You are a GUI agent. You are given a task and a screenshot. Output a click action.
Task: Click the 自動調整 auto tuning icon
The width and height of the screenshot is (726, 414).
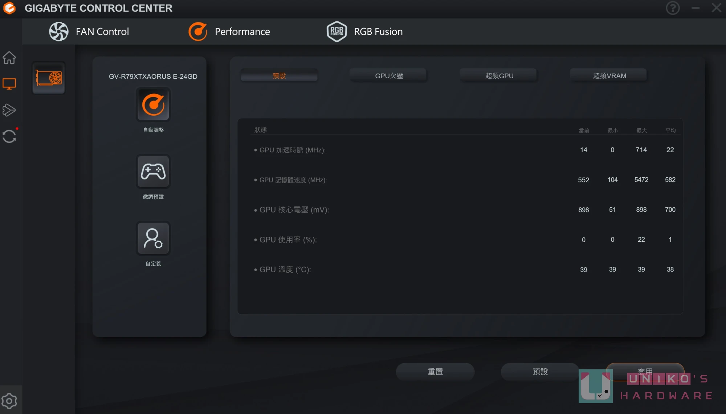point(153,105)
